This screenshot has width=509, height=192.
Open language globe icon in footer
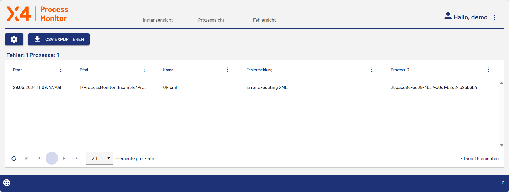pos(7,183)
